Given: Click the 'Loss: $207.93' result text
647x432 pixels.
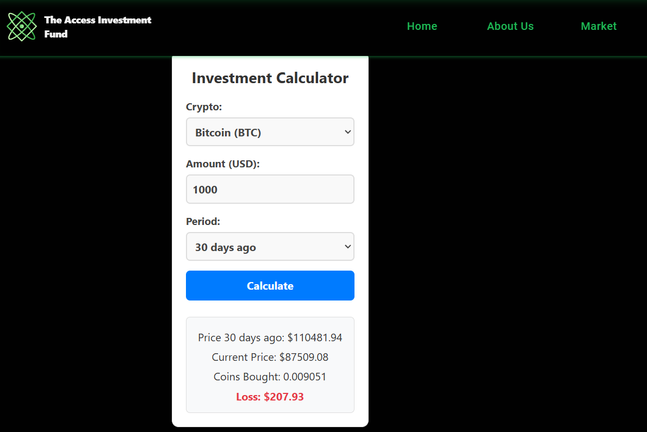Looking at the screenshot, I should tap(270, 397).
